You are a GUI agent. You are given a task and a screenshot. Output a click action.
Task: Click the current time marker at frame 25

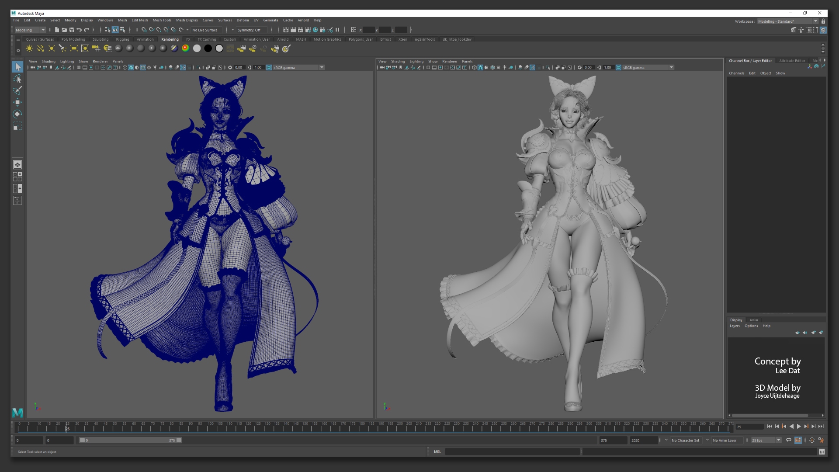pyautogui.click(x=67, y=426)
